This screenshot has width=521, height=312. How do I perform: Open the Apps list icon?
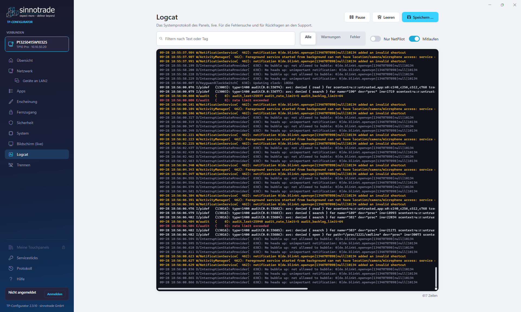pyautogui.click(x=11, y=91)
